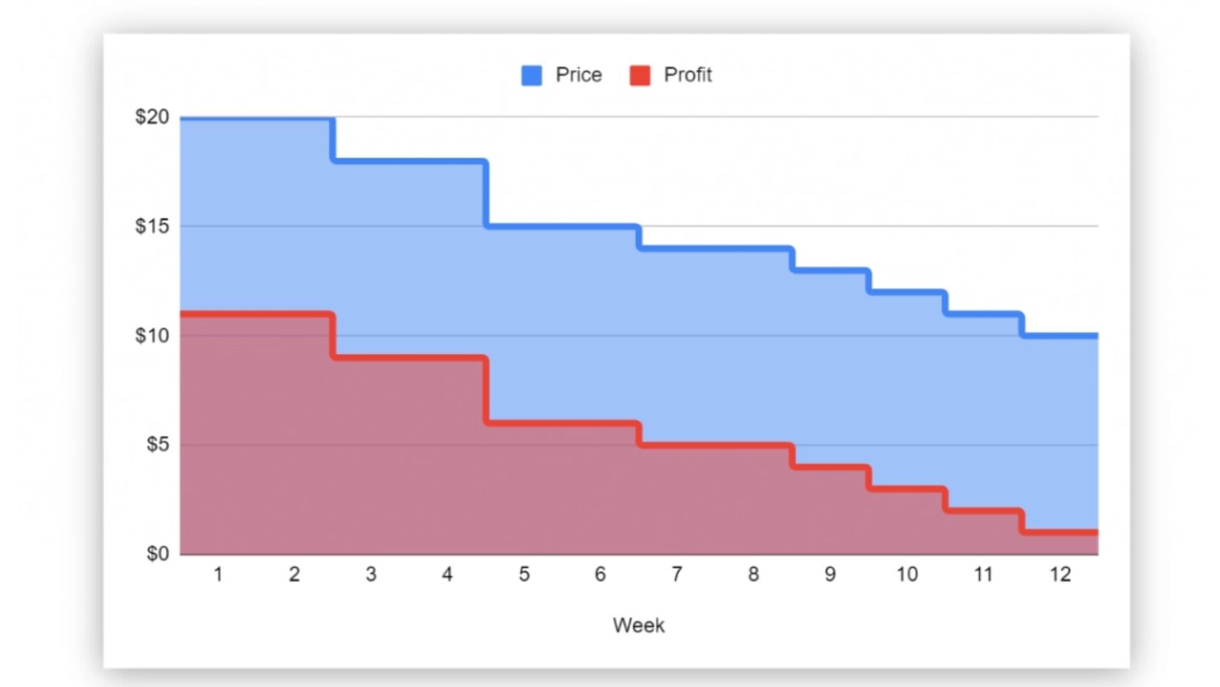Click week 3 on the x-axis

coord(370,575)
